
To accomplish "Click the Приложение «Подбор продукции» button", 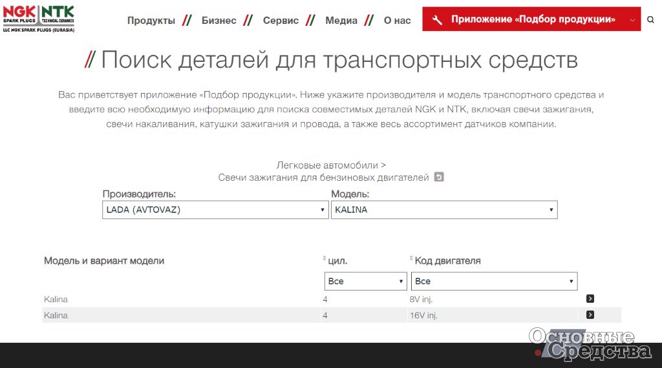I will coord(531,19).
